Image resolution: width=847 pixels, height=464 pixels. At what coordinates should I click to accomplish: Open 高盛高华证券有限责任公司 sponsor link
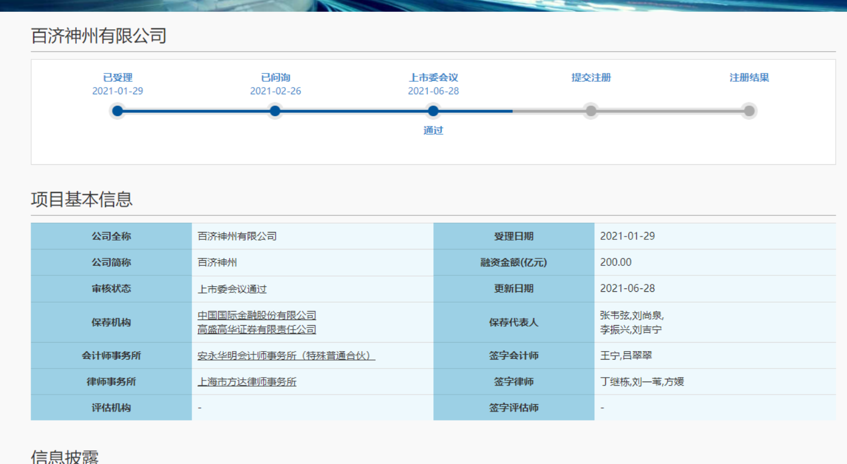point(256,329)
